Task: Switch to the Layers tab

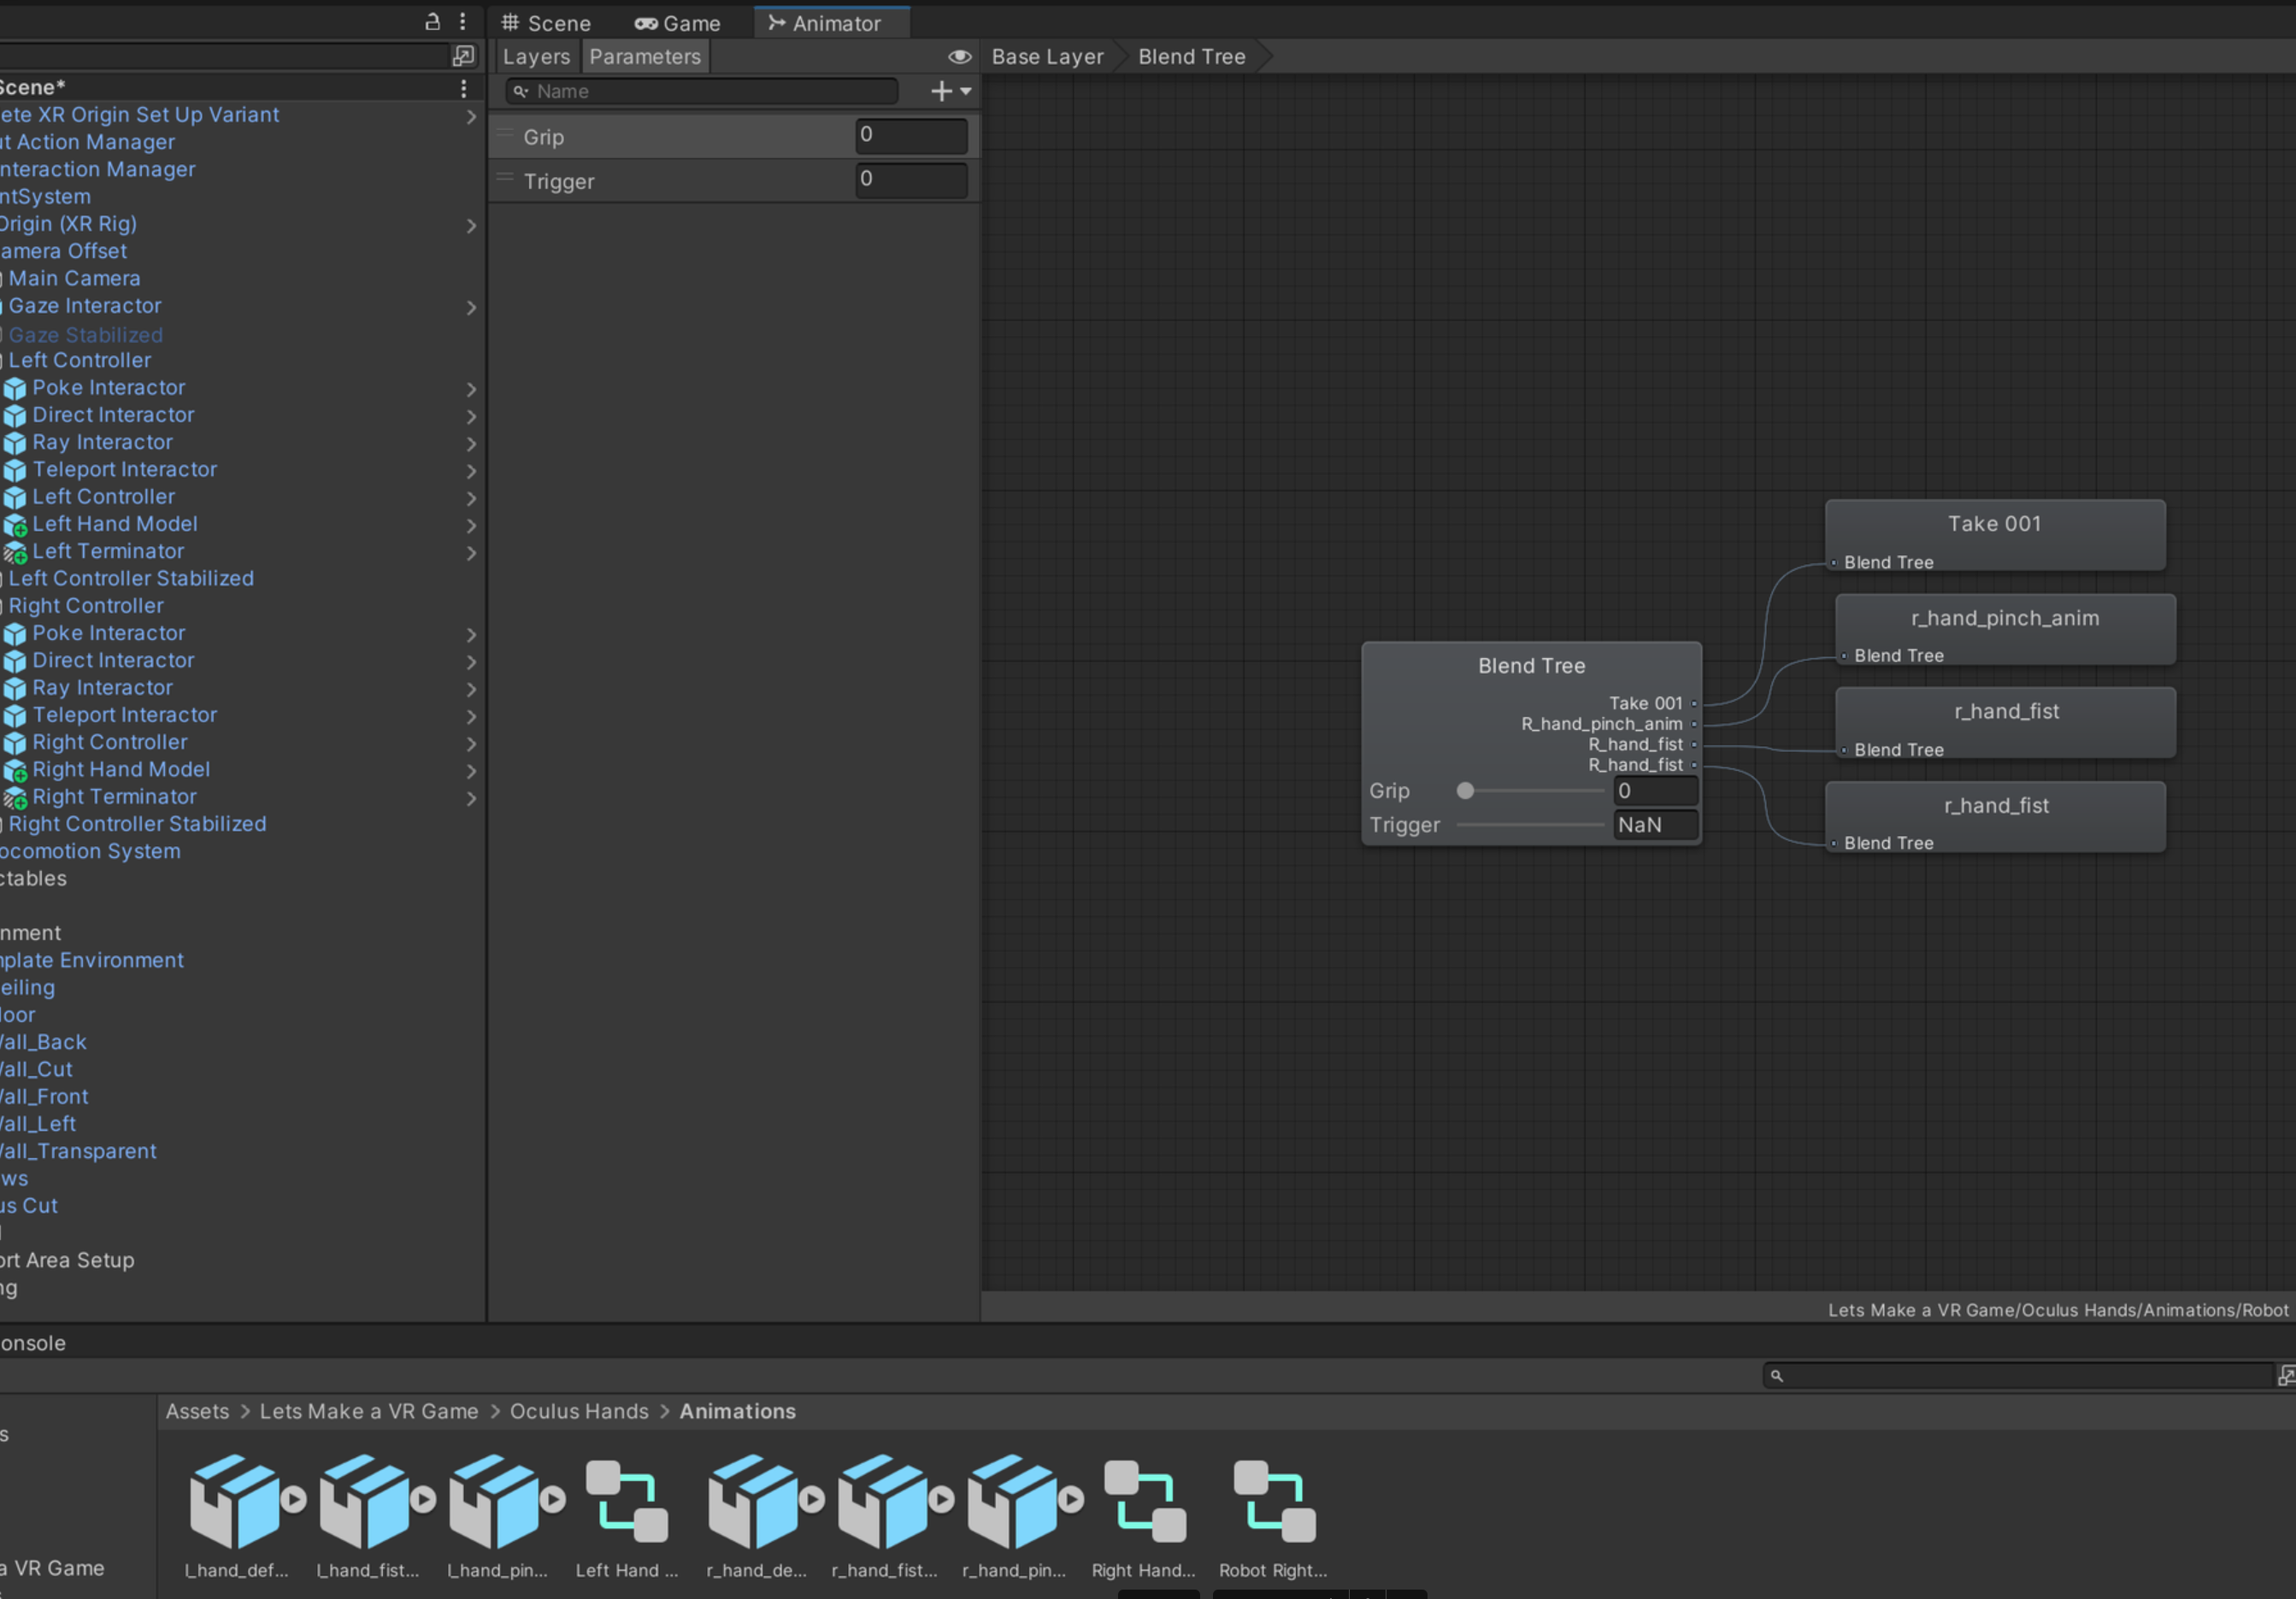Action: click(x=536, y=57)
